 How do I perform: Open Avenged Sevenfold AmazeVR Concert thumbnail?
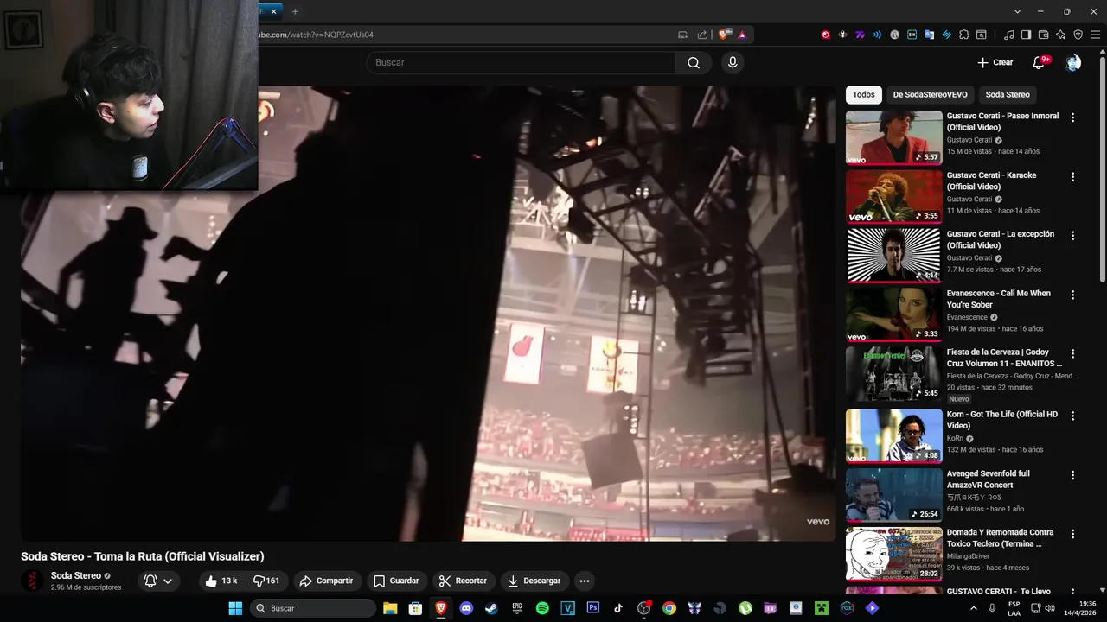pos(894,495)
